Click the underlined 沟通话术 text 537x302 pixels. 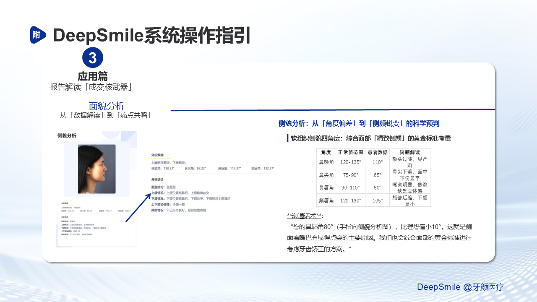[x=305, y=216]
